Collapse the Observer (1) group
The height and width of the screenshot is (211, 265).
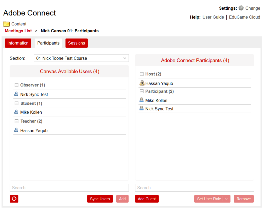point(16,85)
